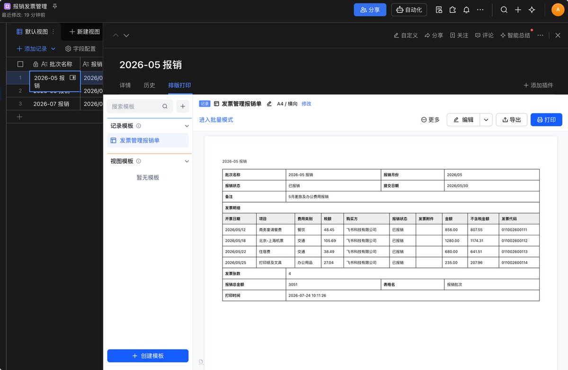Toggle the select-all checkbox in table header

pyautogui.click(x=20, y=64)
